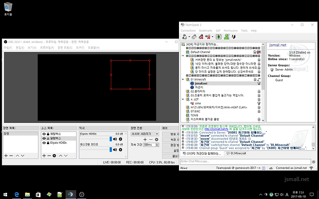Click the 지속 기간 300ms duration stepper arrows
This screenshot has height=199, width=319.
point(157,145)
